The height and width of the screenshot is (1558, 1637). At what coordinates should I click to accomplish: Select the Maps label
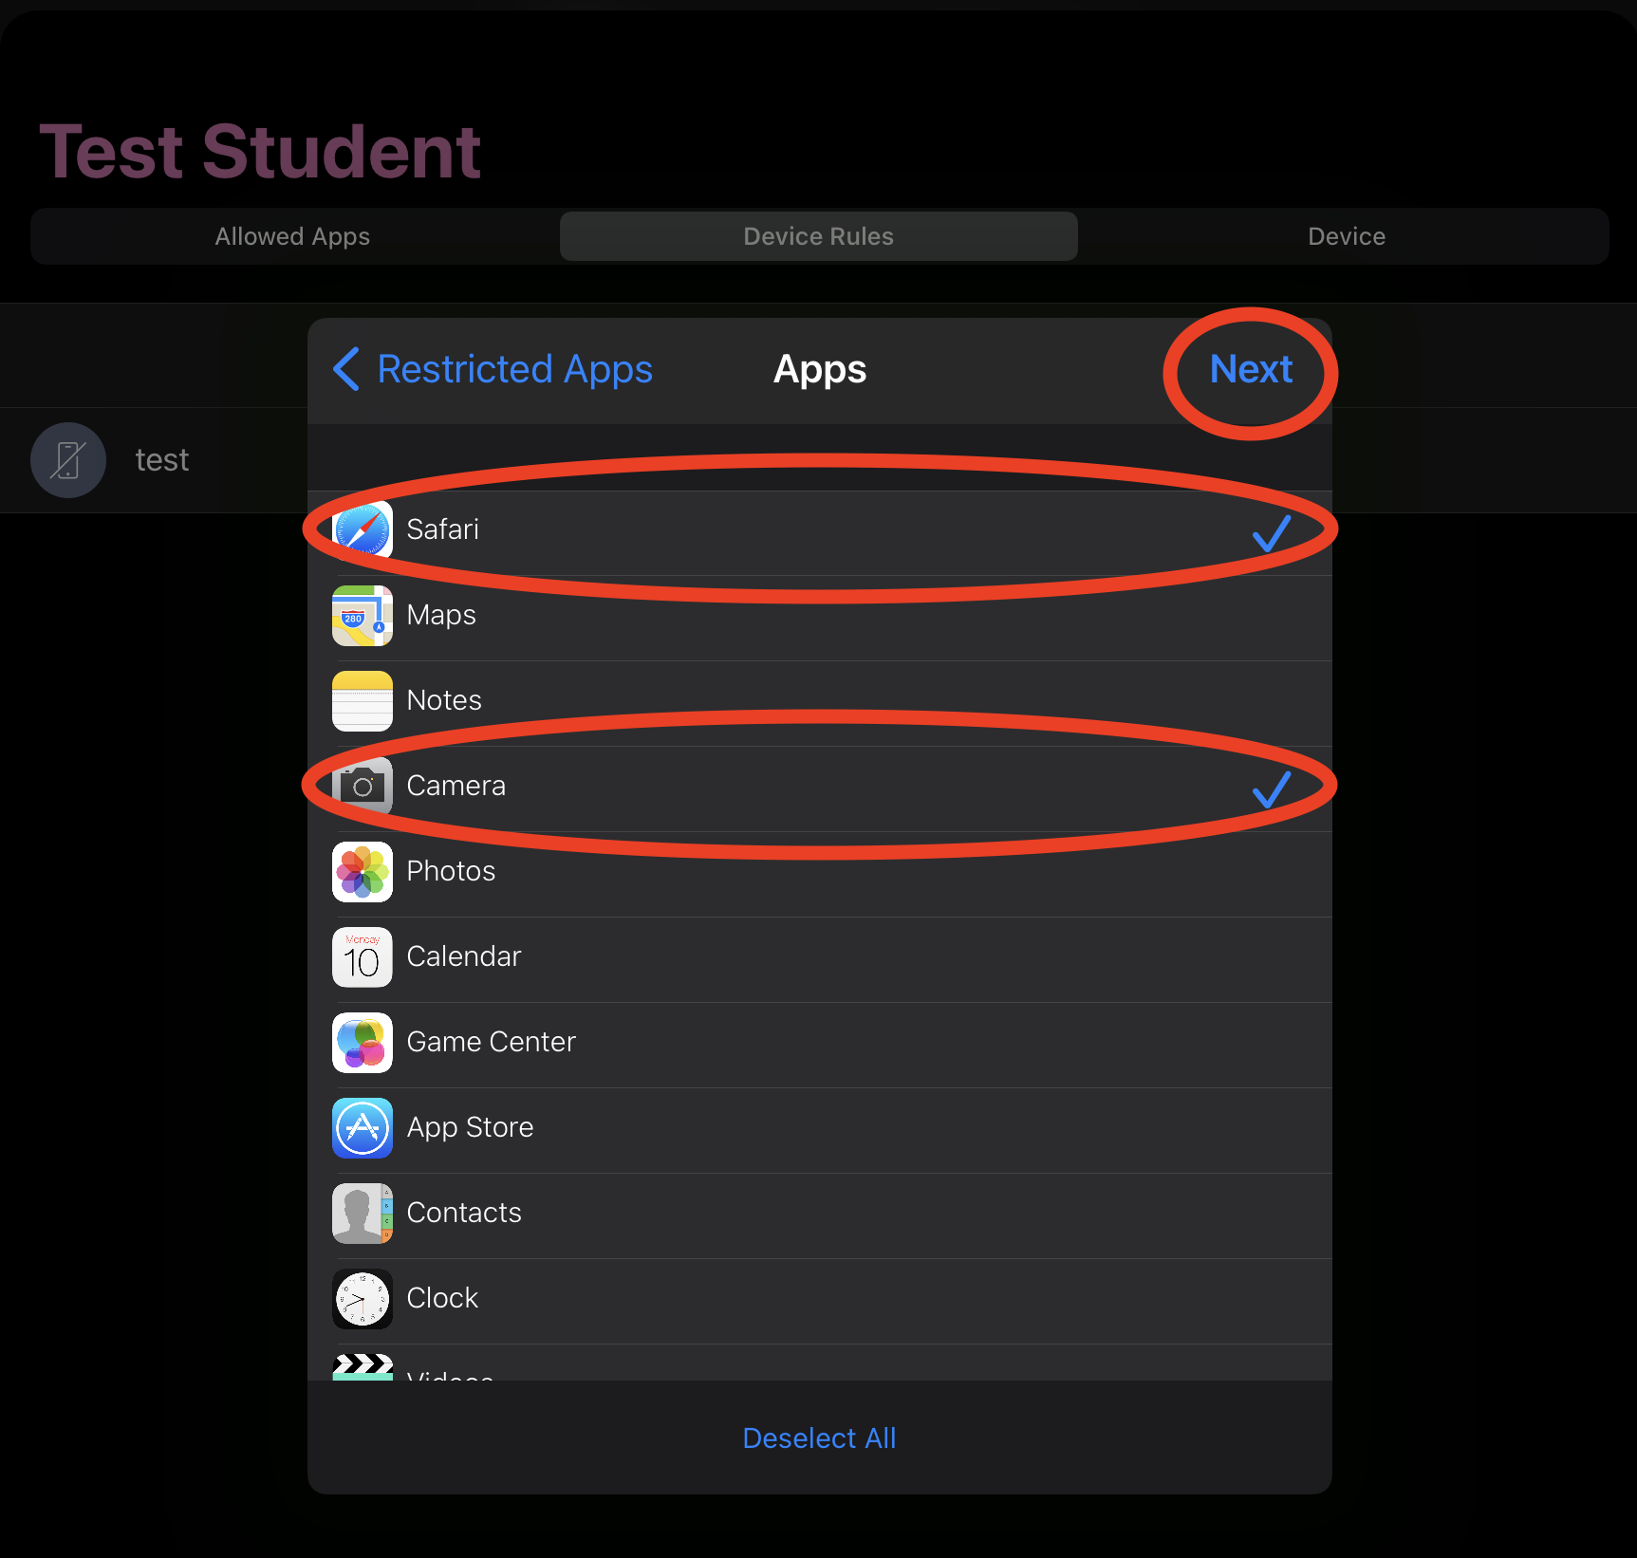[441, 615]
